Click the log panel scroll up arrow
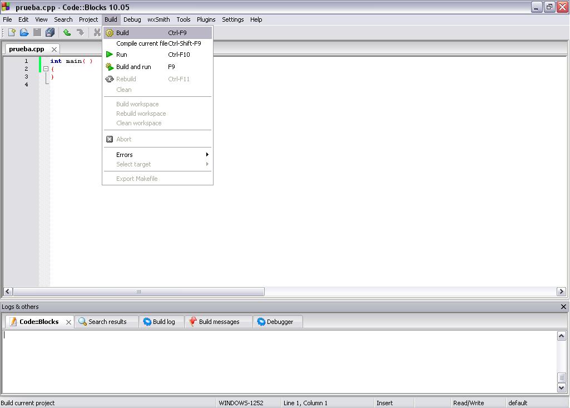 pyautogui.click(x=561, y=336)
